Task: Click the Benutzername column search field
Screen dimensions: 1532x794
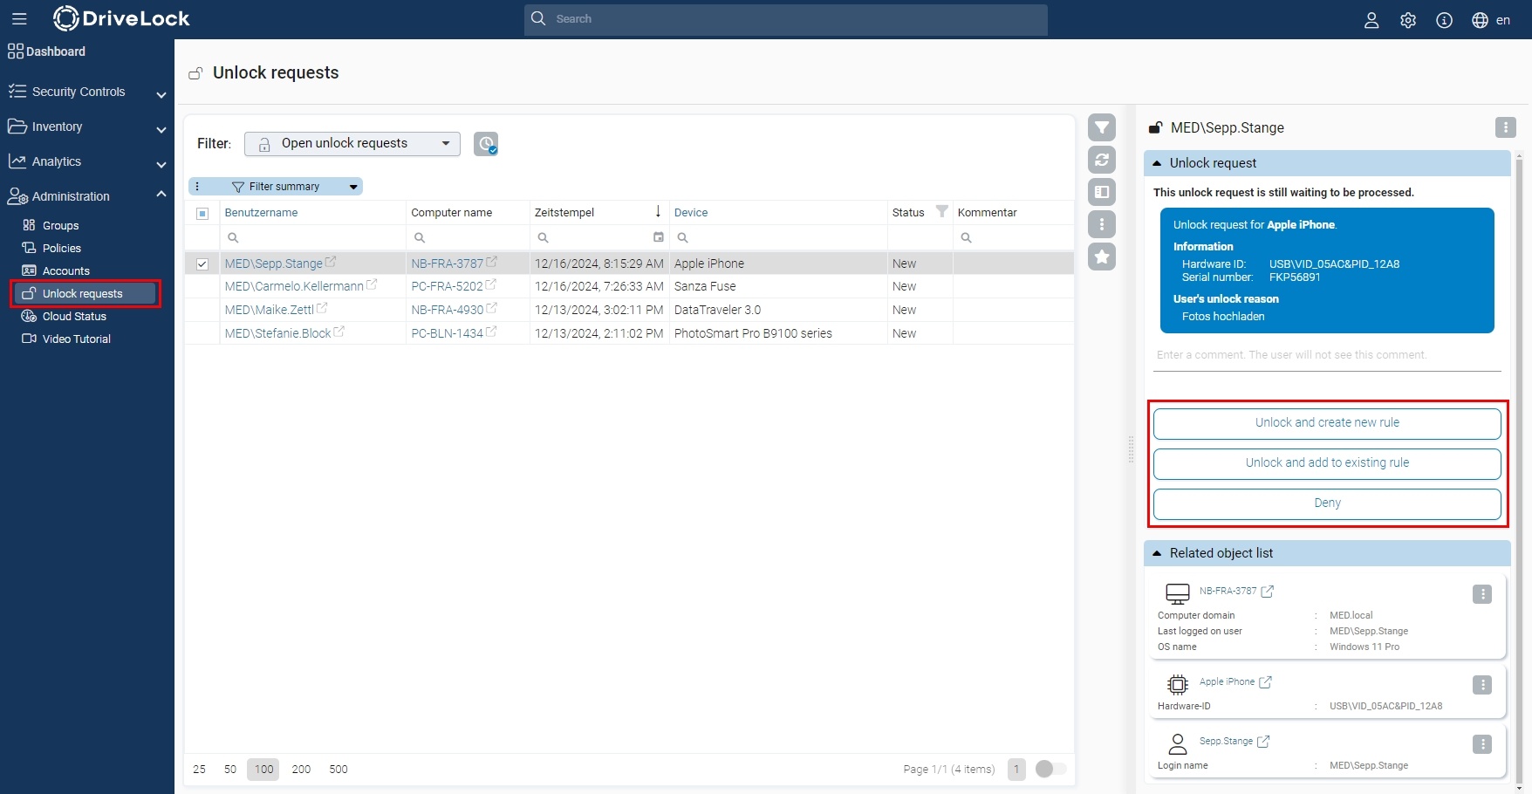Action: tap(312, 237)
